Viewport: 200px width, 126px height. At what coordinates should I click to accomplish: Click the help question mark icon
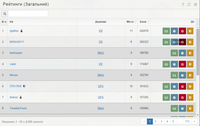[183, 4]
